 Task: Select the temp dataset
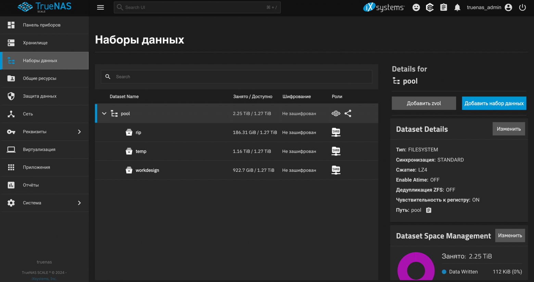point(237,151)
